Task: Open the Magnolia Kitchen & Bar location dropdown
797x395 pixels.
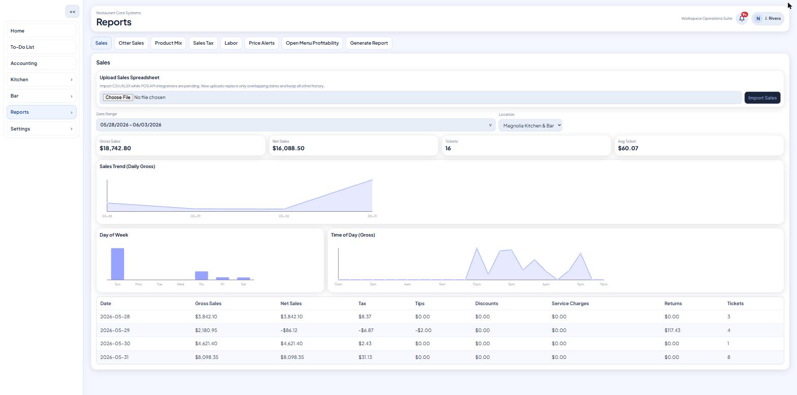Action: [x=530, y=125]
